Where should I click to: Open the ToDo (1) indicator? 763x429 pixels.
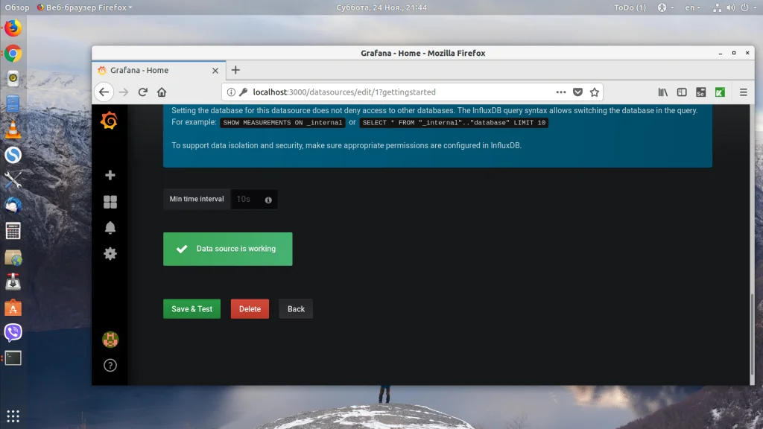pyautogui.click(x=630, y=7)
